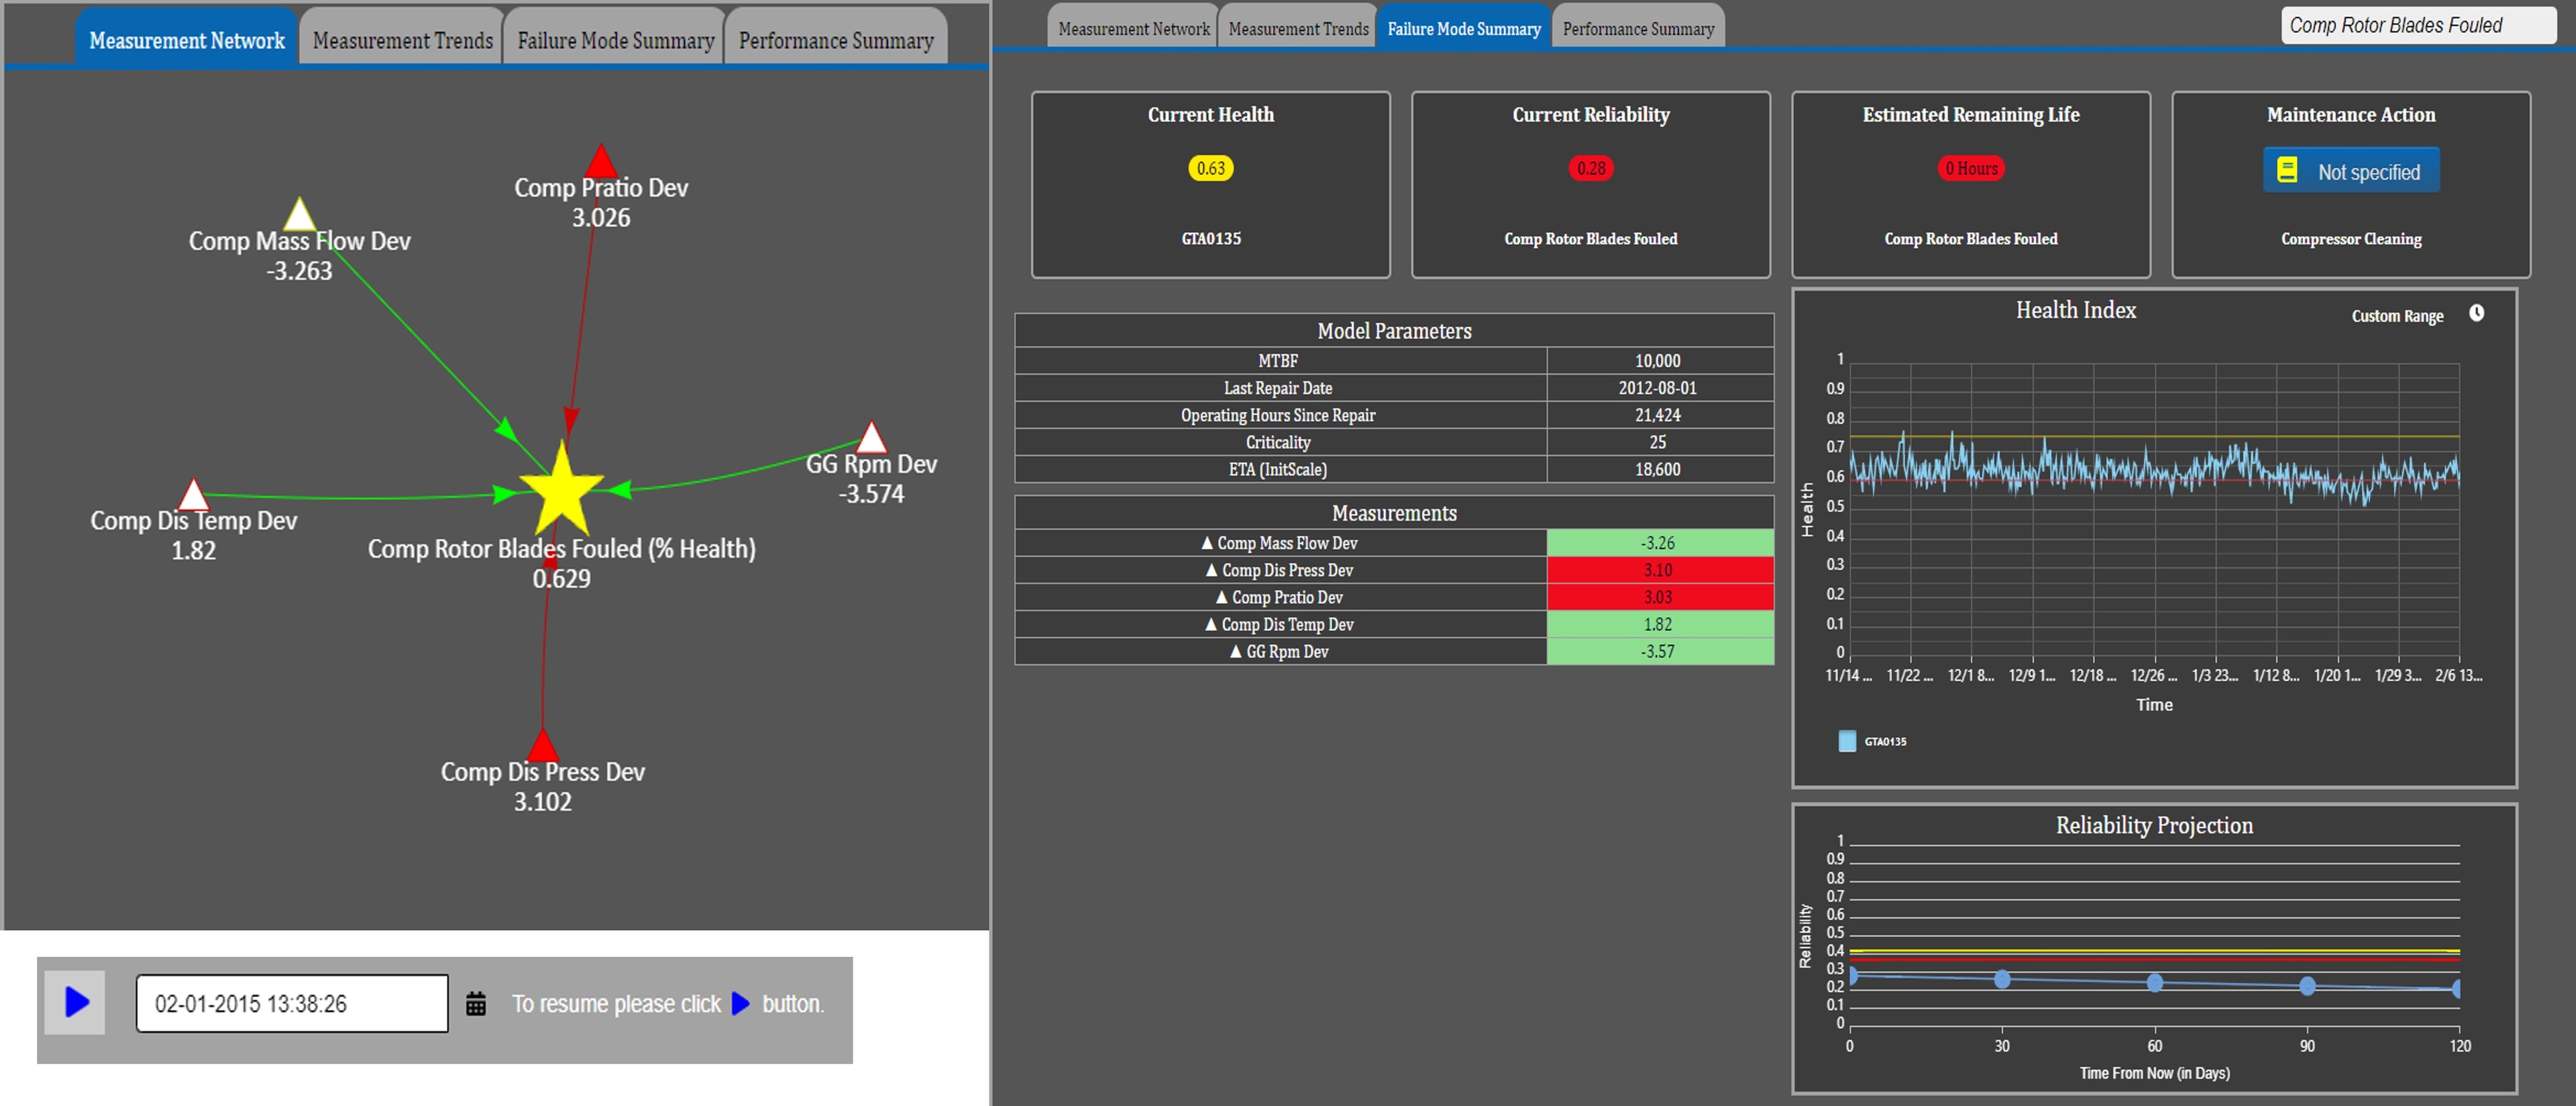Toggle the GTA0135 legend entry in Health Index
The height and width of the screenshot is (1106, 2576).
[x=1871, y=741]
